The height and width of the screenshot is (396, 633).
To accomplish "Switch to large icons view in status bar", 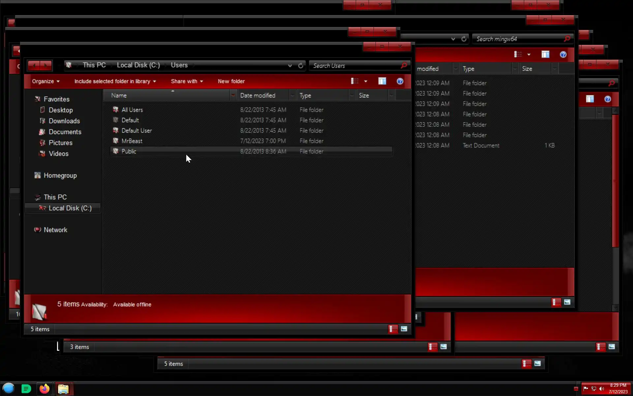I will (x=404, y=329).
